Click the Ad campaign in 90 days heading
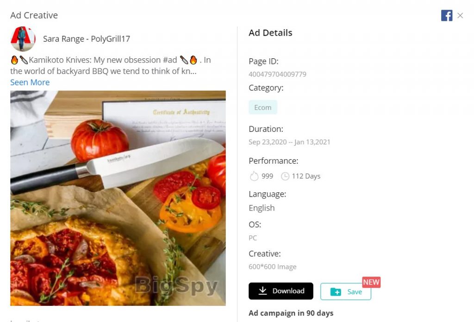 291,313
